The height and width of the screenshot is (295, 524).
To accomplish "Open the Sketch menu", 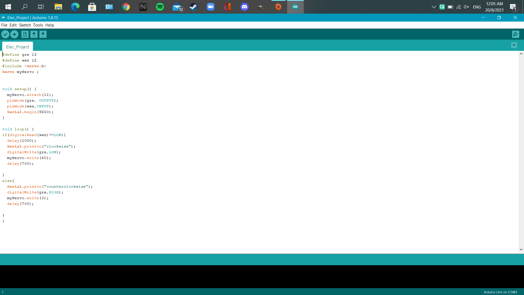I will tap(25, 25).
